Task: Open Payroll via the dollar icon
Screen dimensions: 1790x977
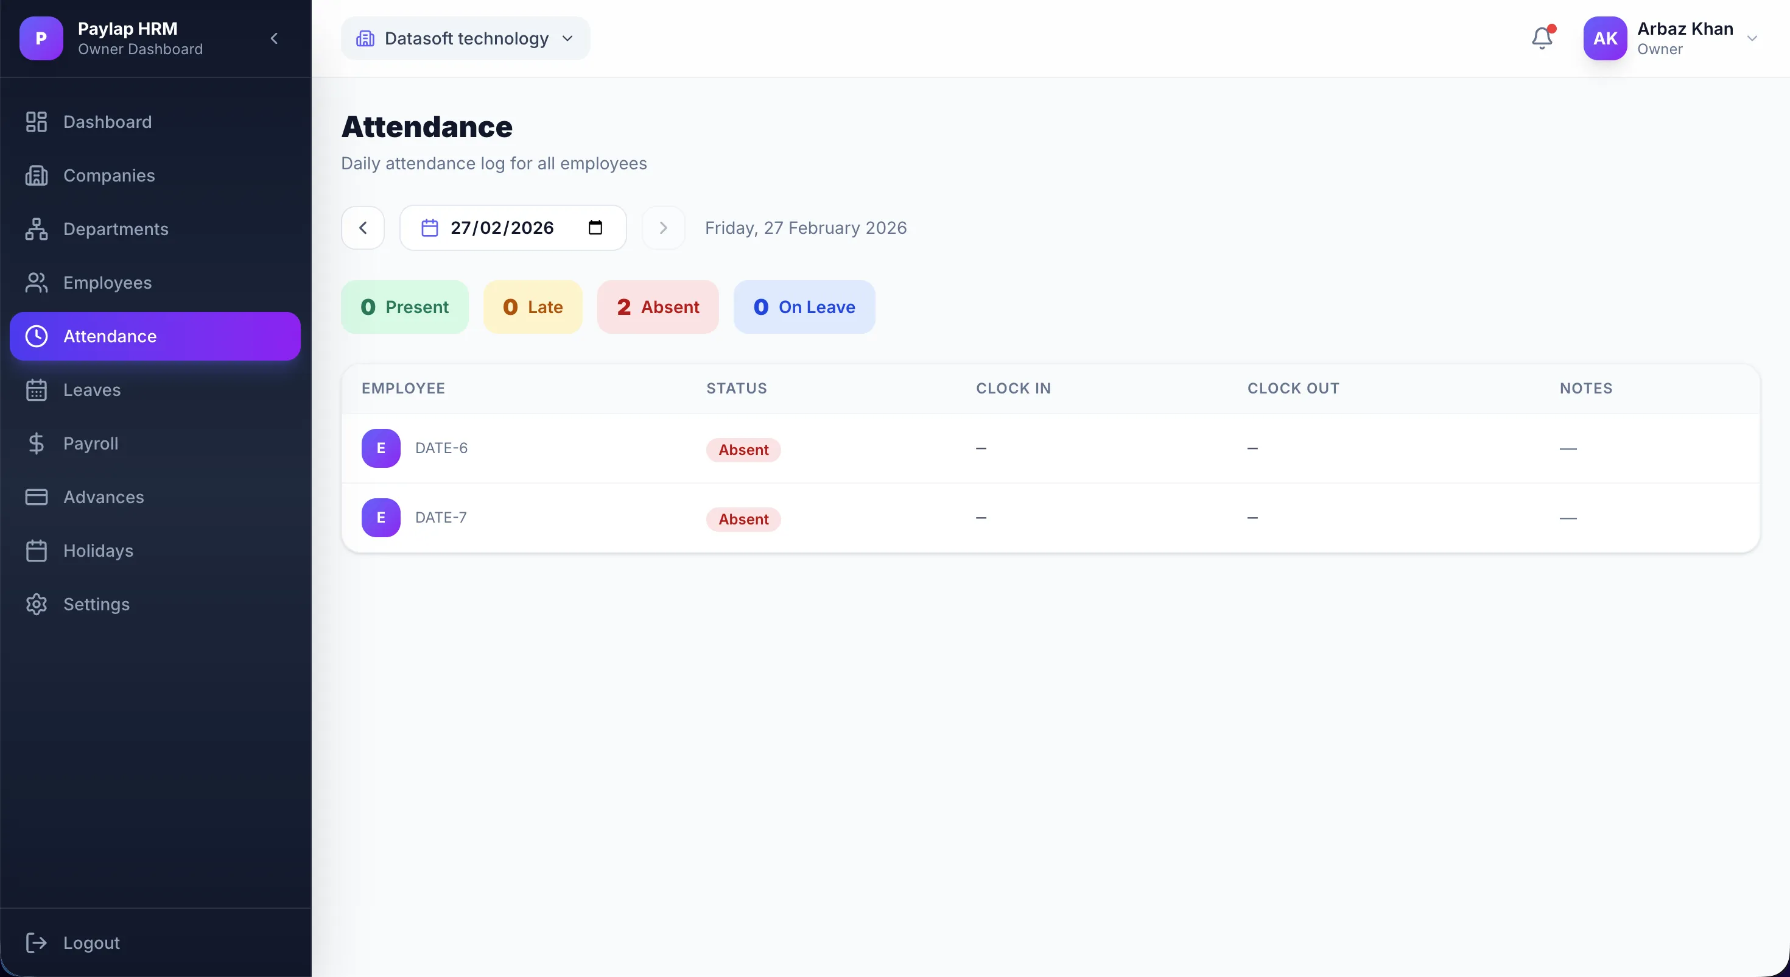Action: click(36, 443)
